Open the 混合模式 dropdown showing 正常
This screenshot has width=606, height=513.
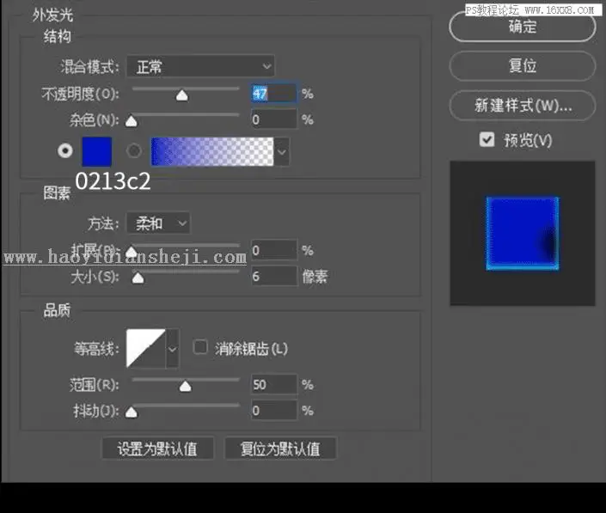coord(200,67)
